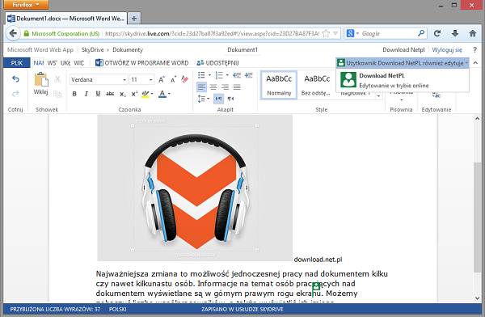485x317 pixels.
Task: Set right-to-left text direction
Action: click(230, 99)
